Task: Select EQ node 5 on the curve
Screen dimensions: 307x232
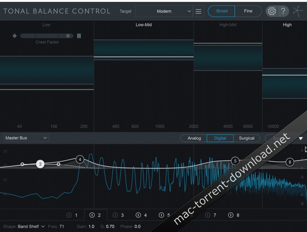Action: click(x=235, y=161)
